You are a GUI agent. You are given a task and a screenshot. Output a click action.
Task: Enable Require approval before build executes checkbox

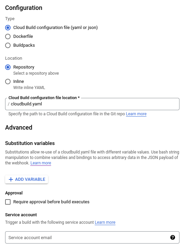click(8, 202)
